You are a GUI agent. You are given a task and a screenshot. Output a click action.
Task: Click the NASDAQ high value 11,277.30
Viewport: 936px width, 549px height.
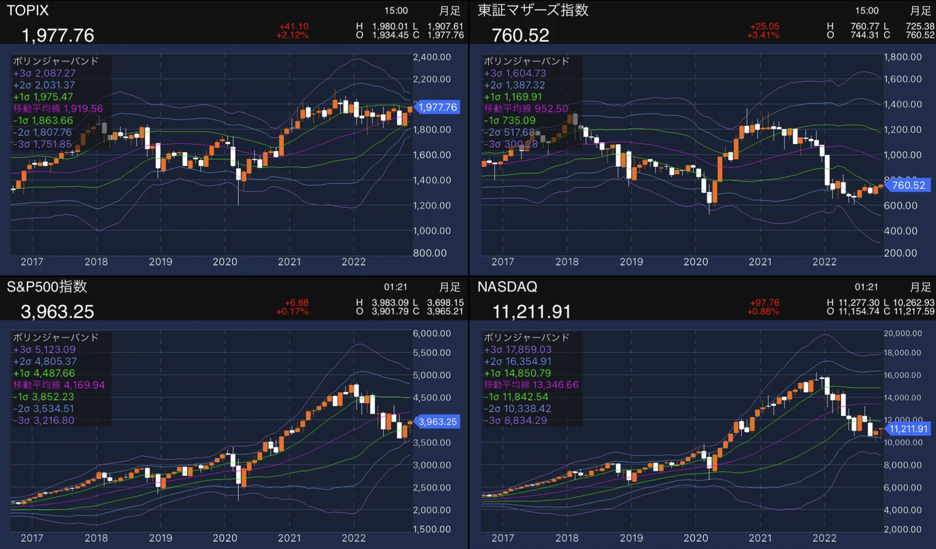859,303
